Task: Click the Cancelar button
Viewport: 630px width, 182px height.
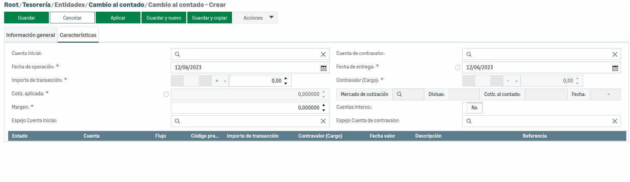Action: pos(72,18)
